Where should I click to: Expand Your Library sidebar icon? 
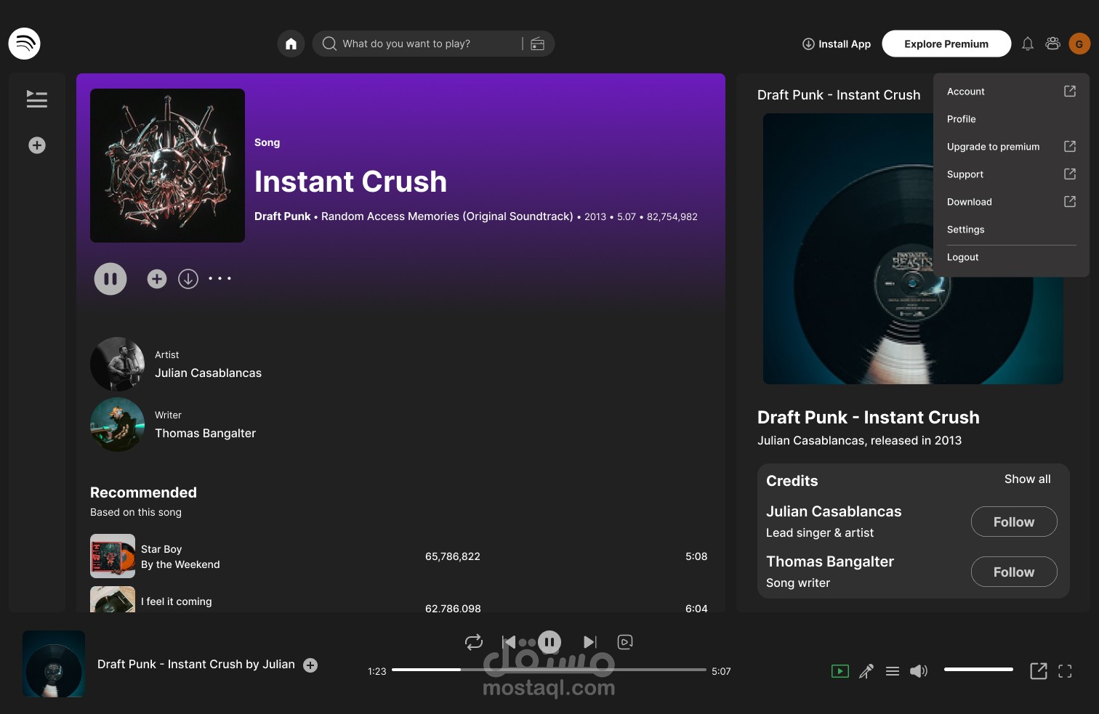coord(37,99)
